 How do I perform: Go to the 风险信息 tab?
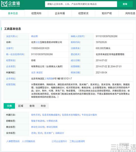[x=130, y=13]
